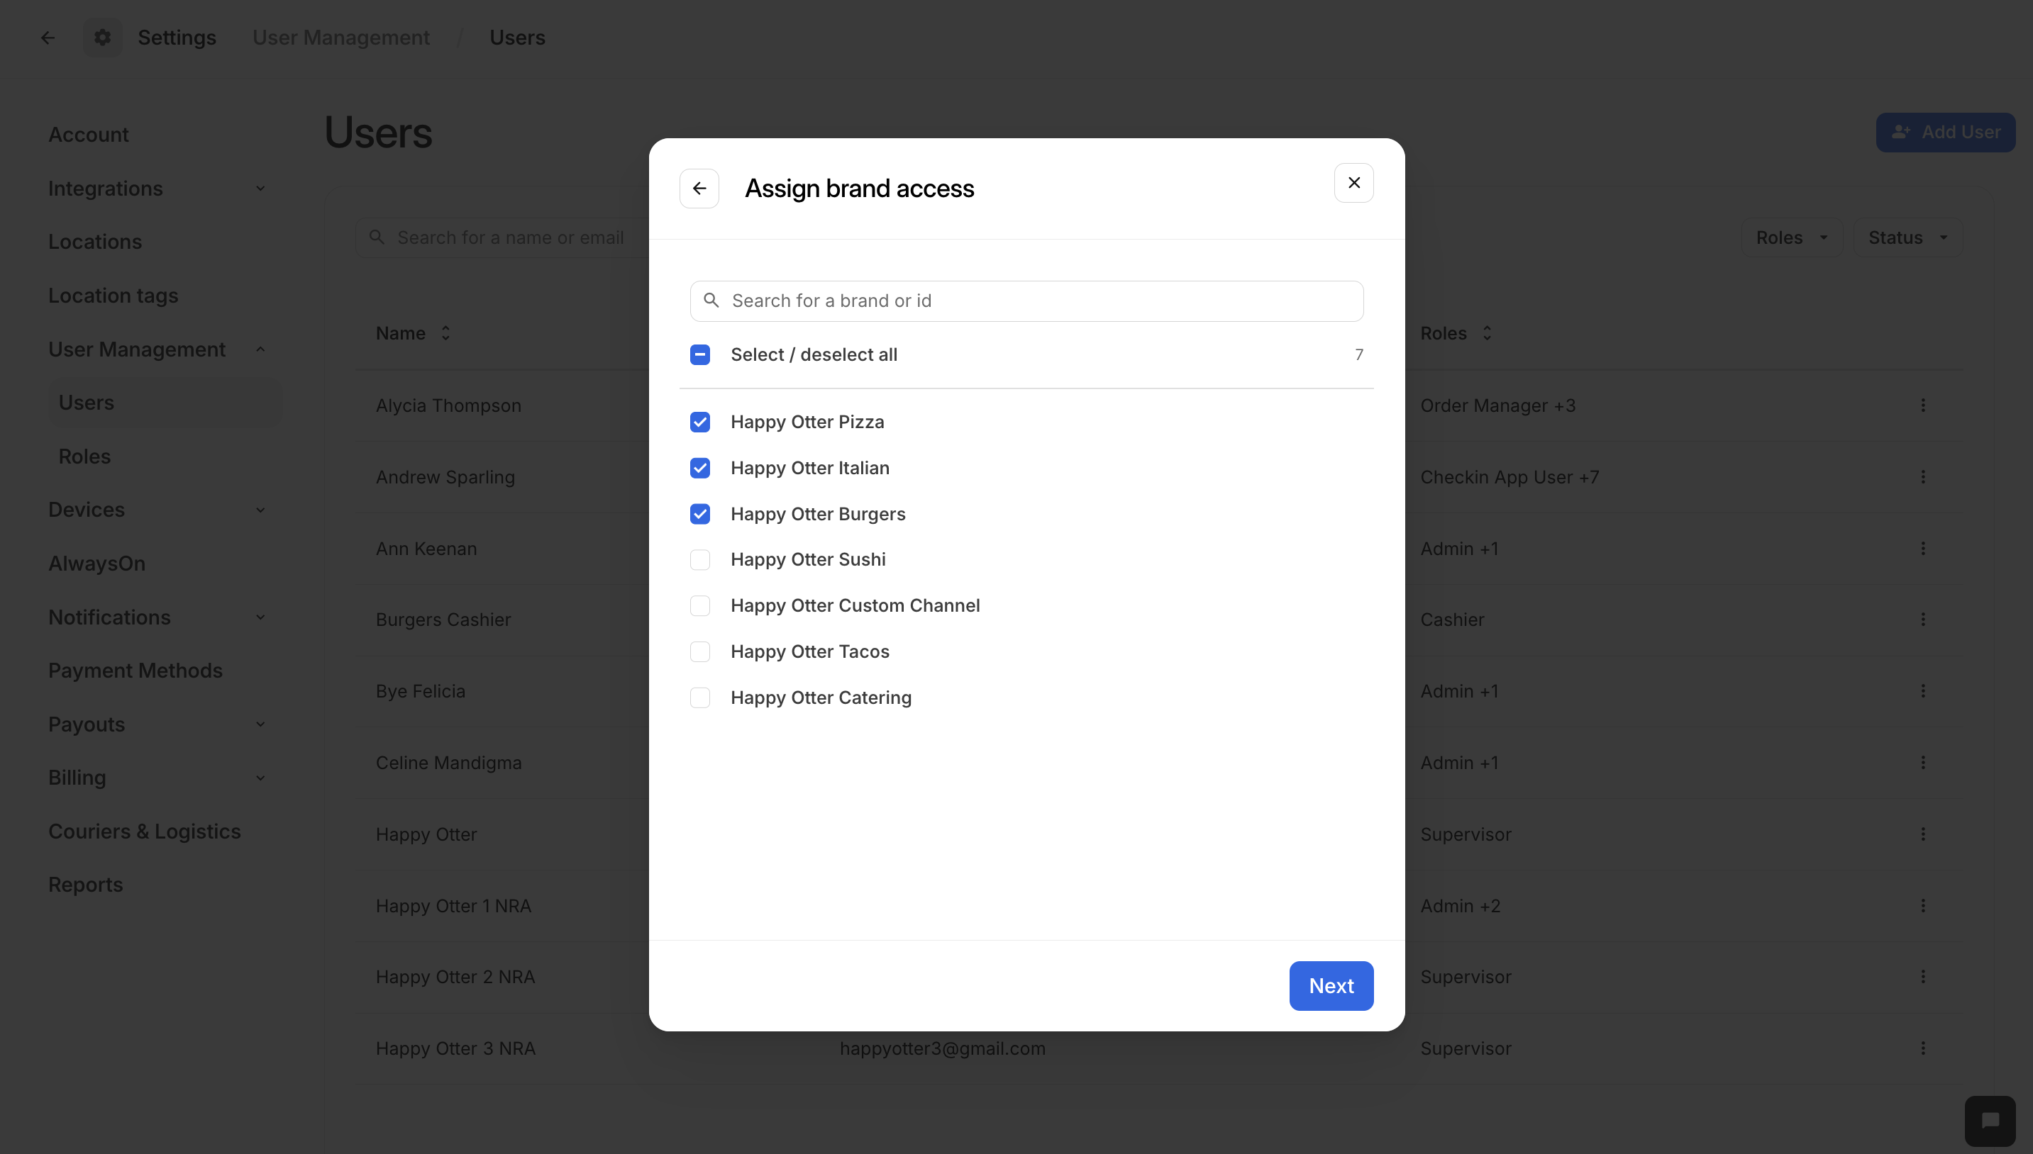This screenshot has height=1154, width=2033.
Task: Collapse the User Management section
Action: [261, 349]
